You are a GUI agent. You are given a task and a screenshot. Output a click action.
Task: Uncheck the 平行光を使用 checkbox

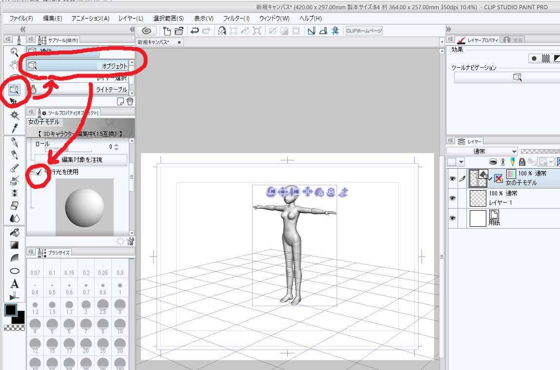pyautogui.click(x=38, y=173)
